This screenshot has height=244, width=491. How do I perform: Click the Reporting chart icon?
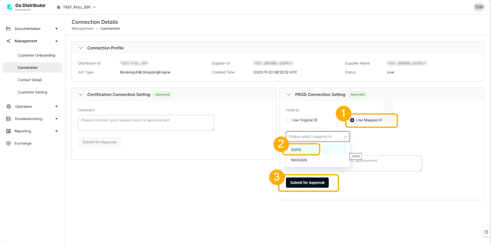point(8,131)
